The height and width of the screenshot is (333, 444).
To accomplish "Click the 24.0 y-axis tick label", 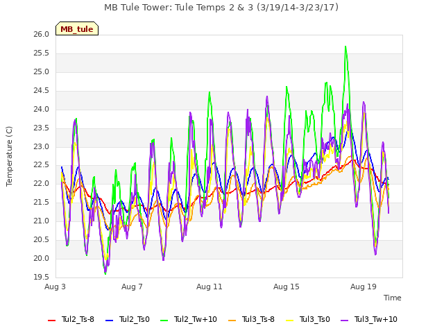I will 42,109.
